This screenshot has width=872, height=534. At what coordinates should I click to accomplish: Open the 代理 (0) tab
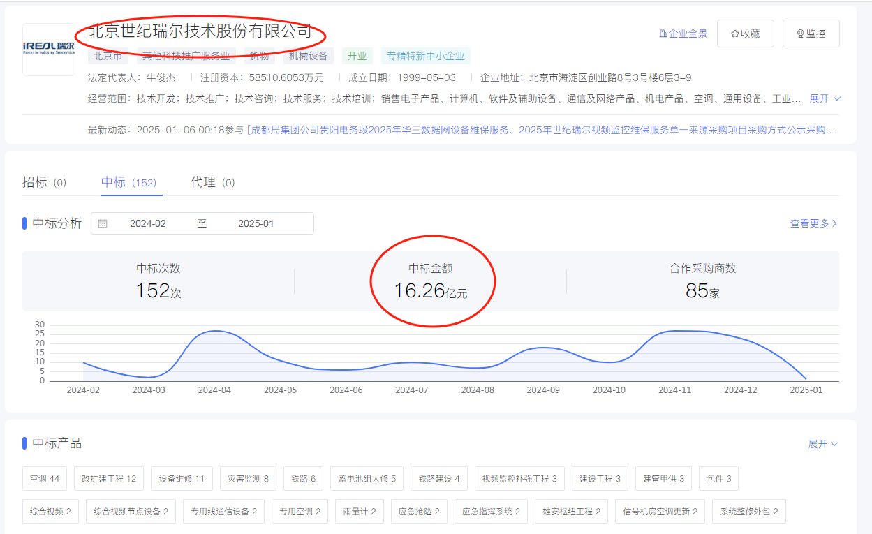click(213, 182)
